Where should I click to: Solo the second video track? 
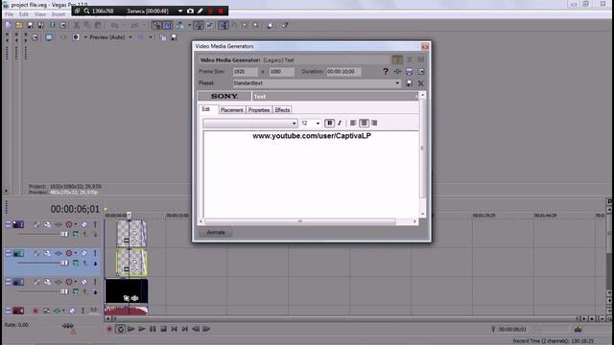(95, 253)
